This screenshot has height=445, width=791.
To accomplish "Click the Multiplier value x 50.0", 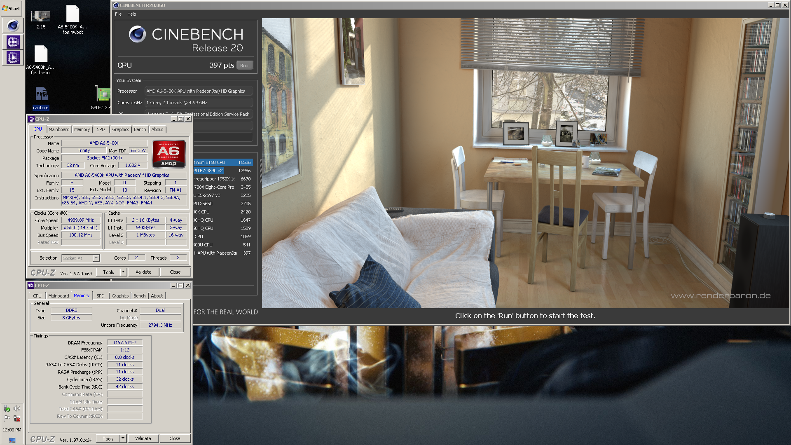I will (x=81, y=228).
